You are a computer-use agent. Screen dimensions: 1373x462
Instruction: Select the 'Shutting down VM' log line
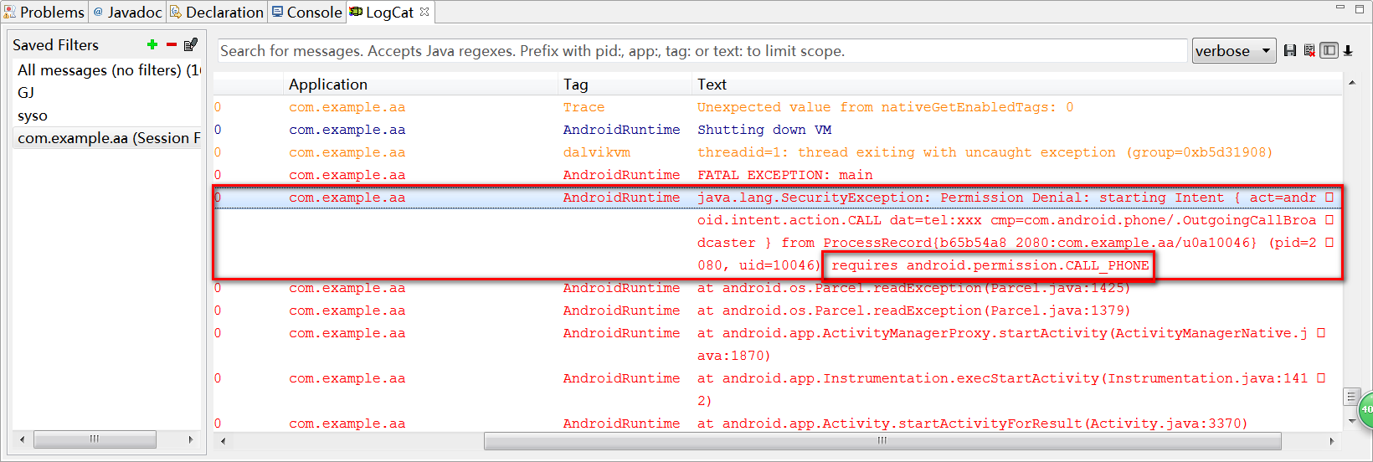tap(778, 130)
